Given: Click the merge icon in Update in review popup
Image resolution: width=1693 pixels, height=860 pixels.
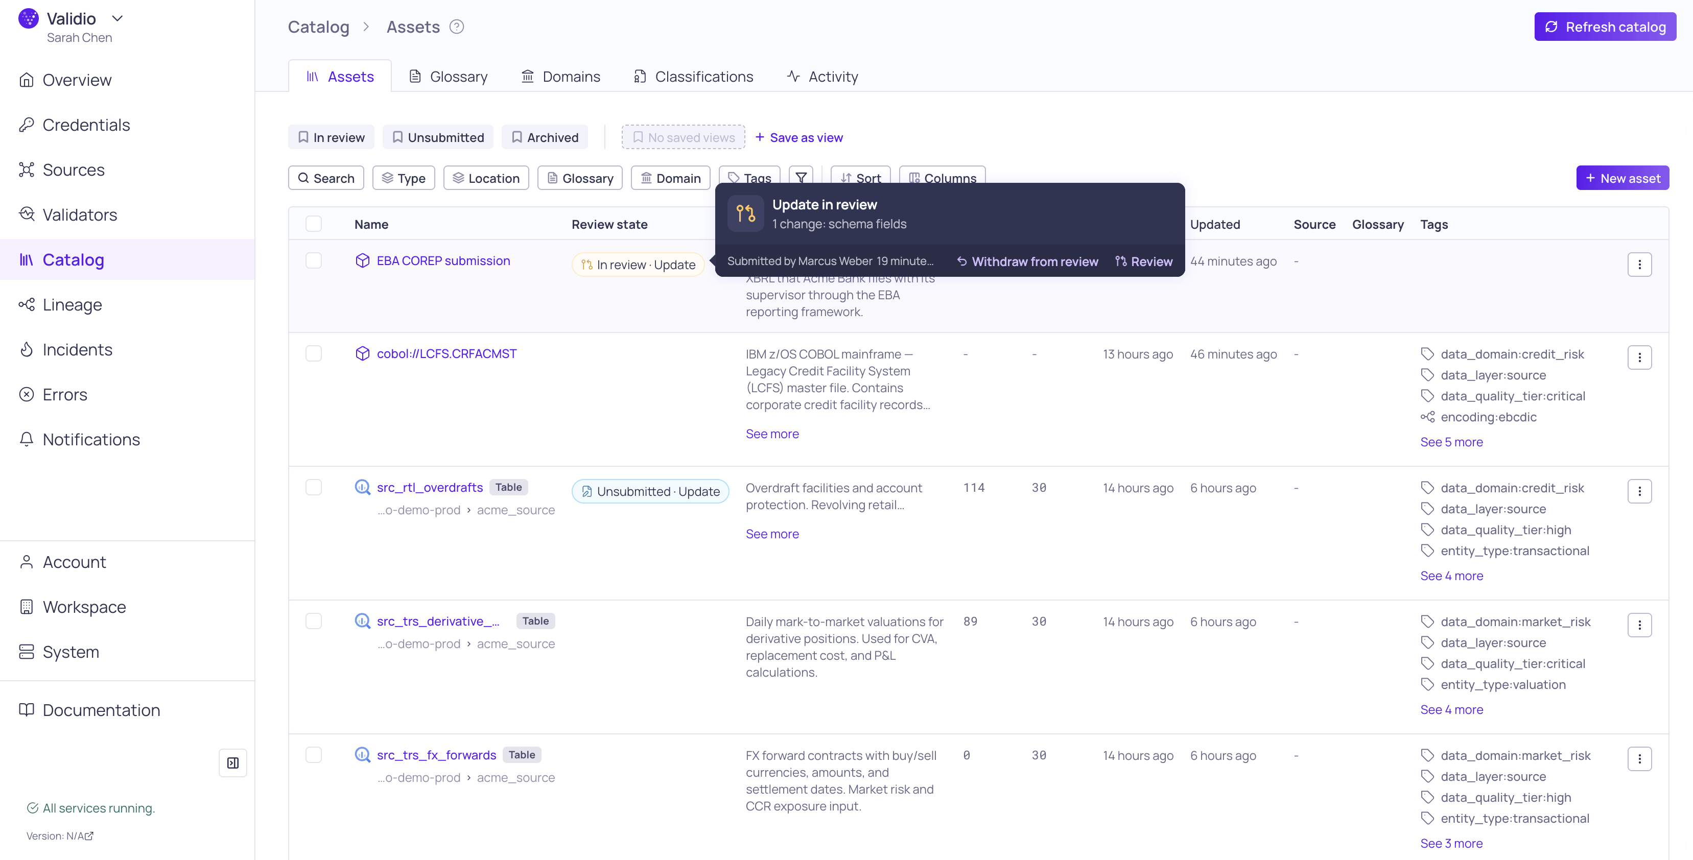Looking at the screenshot, I should (x=745, y=213).
